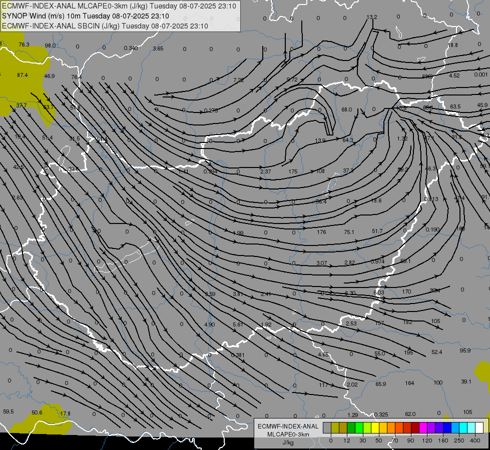Click the map value '18.8'

click(453, 45)
